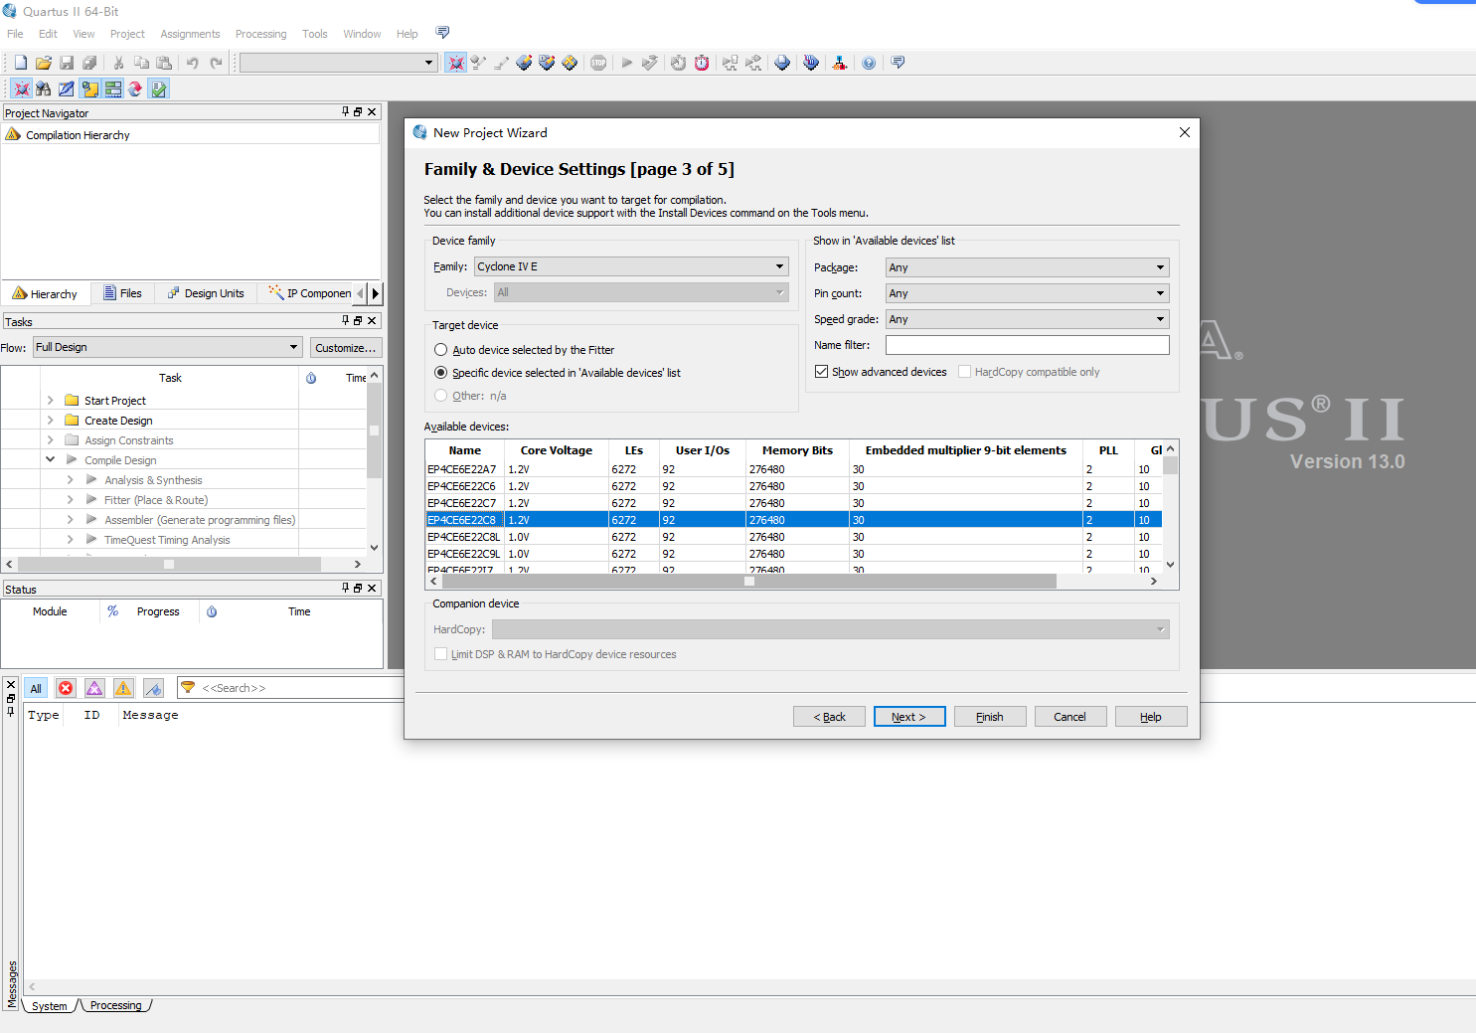Select Auto device selected by the Fitter

coord(441,350)
